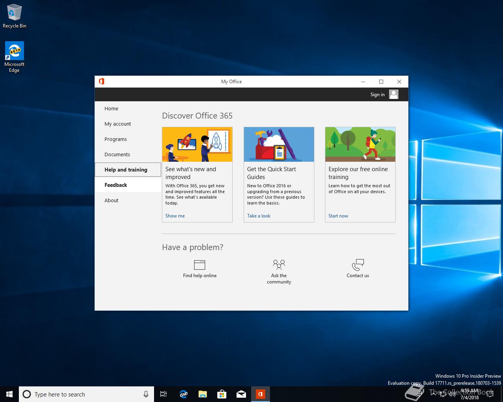Launch Edge Beta from the taskbar
Screen dimensions: 503x402
pyautogui.click(x=183, y=394)
